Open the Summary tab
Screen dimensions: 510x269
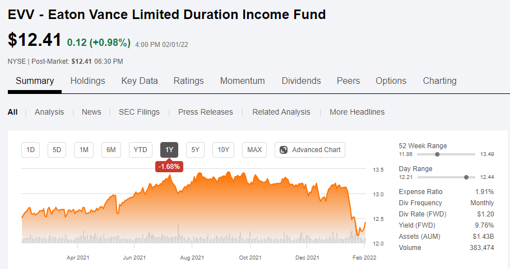tap(35, 81)
